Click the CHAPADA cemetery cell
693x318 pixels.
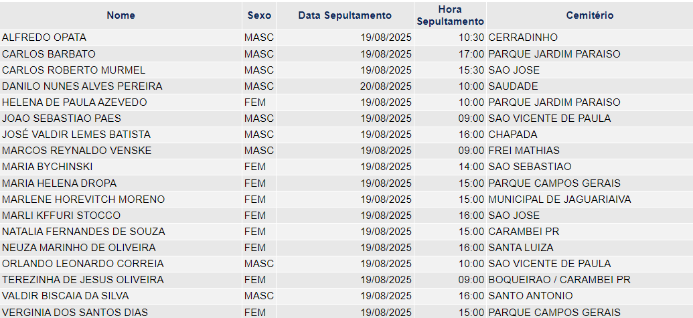513,135
